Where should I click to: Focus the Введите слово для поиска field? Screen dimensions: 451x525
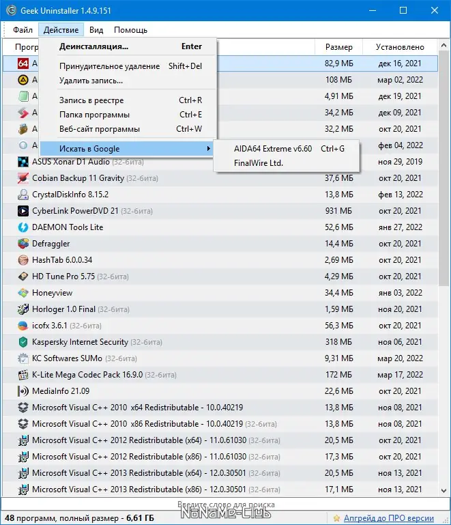tap(225, 505)
